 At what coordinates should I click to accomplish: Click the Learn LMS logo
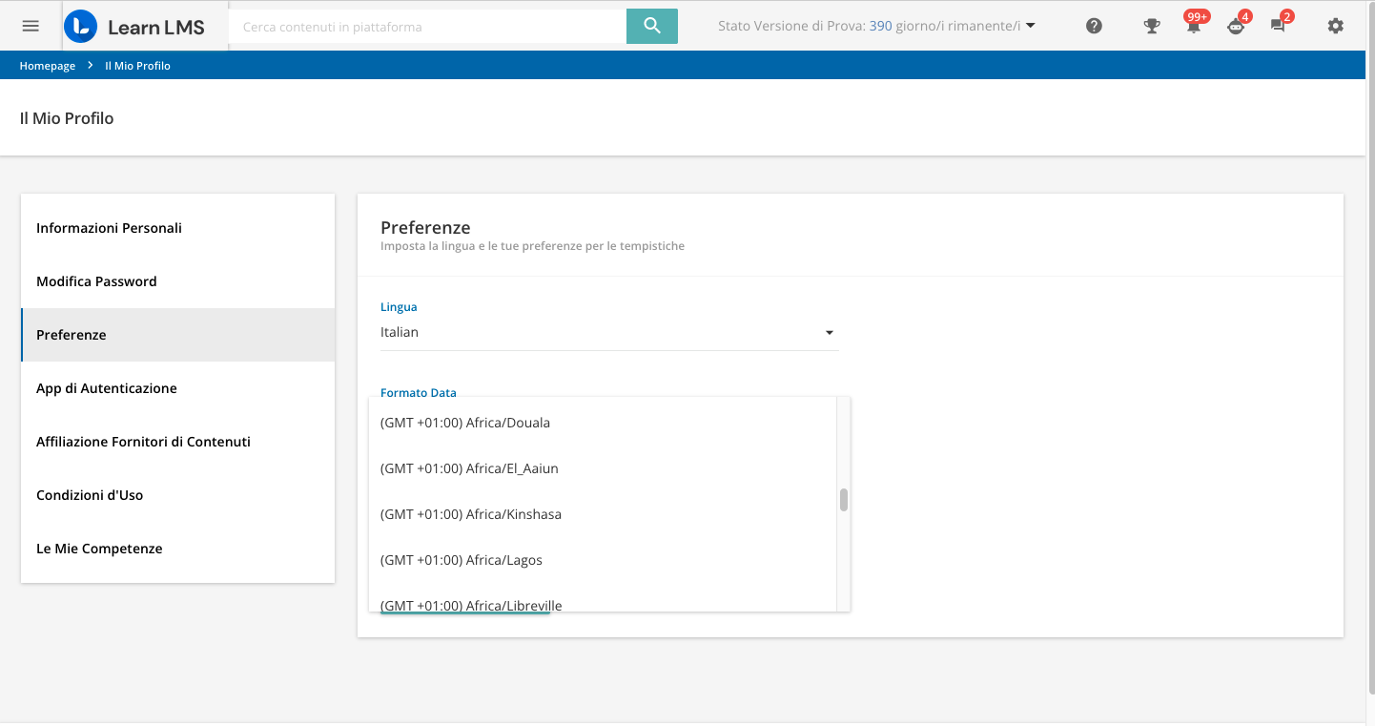pos(134,27)
